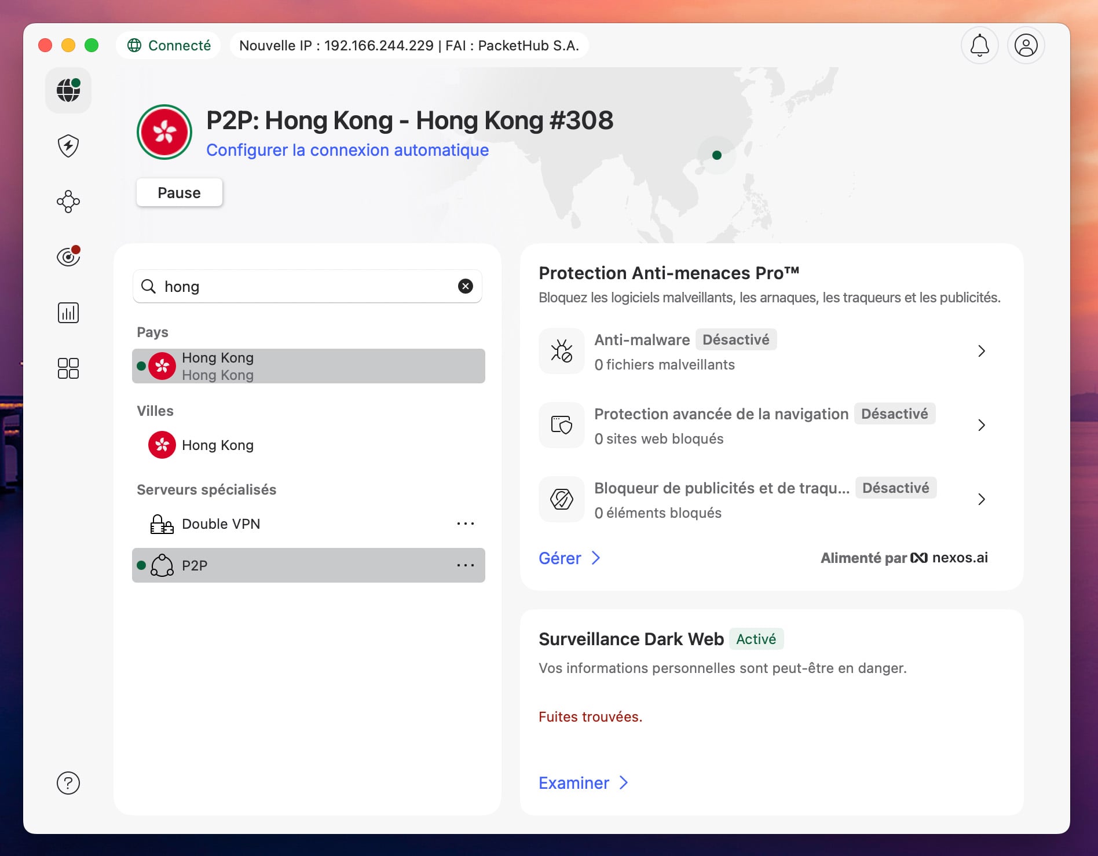Click the ad and tracker blocker icon
This screenshot has height=856, width=1098.
coord(562,499)
